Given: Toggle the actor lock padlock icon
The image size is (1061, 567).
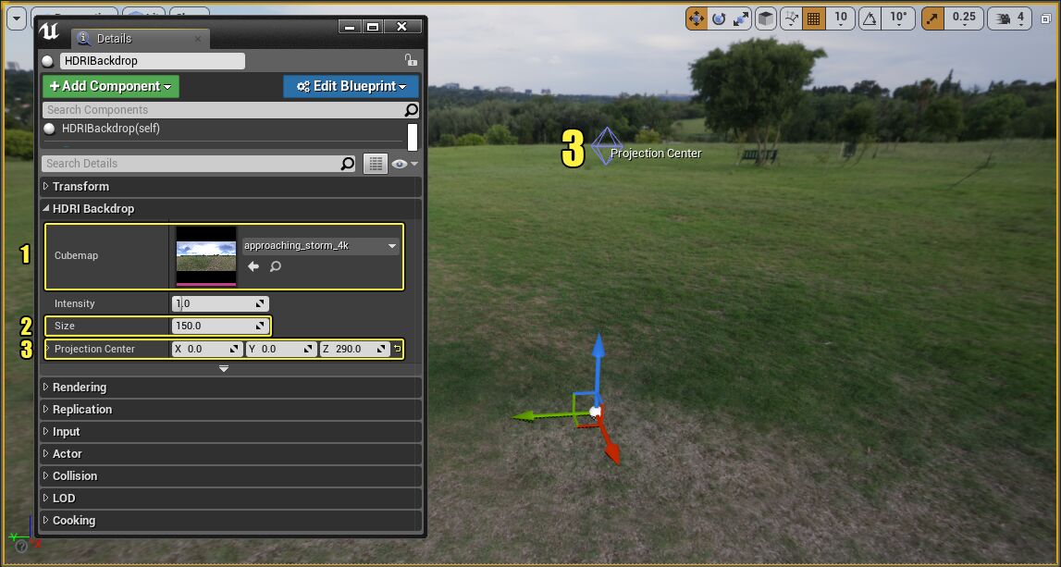Looking at the screenshot, I should tap(410, 60).
